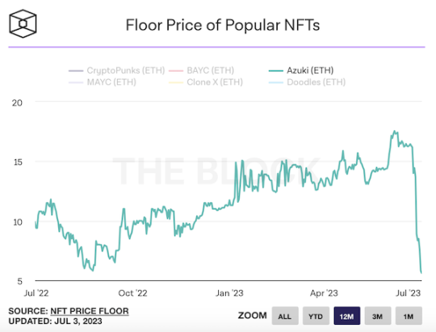Click the Azuki teal line swatch
Screen dimensions: 436x332
coord(276,71)
